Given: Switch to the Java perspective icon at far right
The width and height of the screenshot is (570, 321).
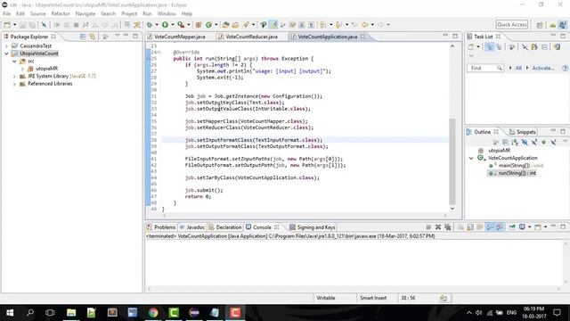Looking at the screenshot, I should pos(562,25).
